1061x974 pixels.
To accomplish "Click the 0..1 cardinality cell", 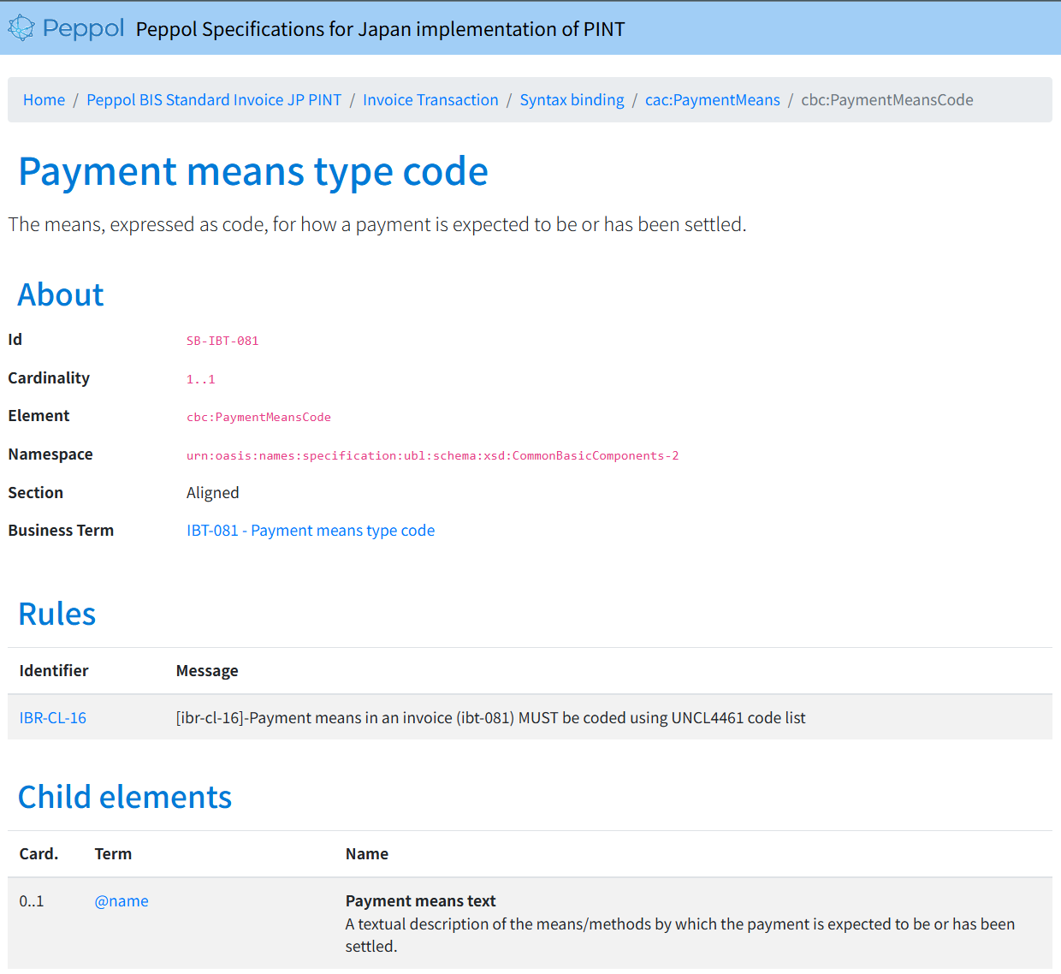I will [x=32, y=901].
